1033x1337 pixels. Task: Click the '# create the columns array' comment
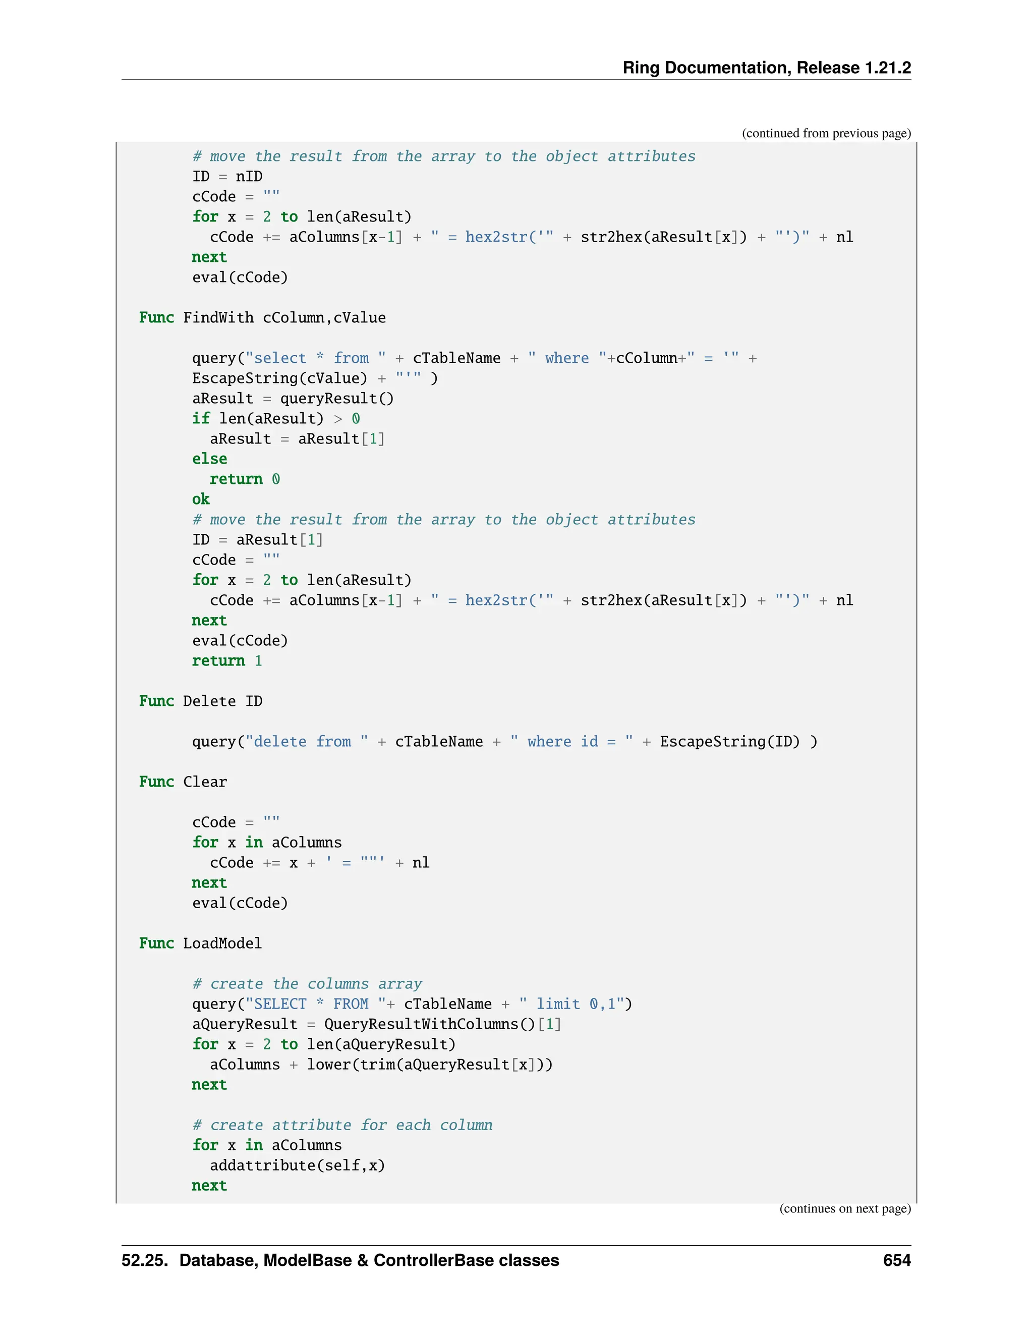coord(307,984)
